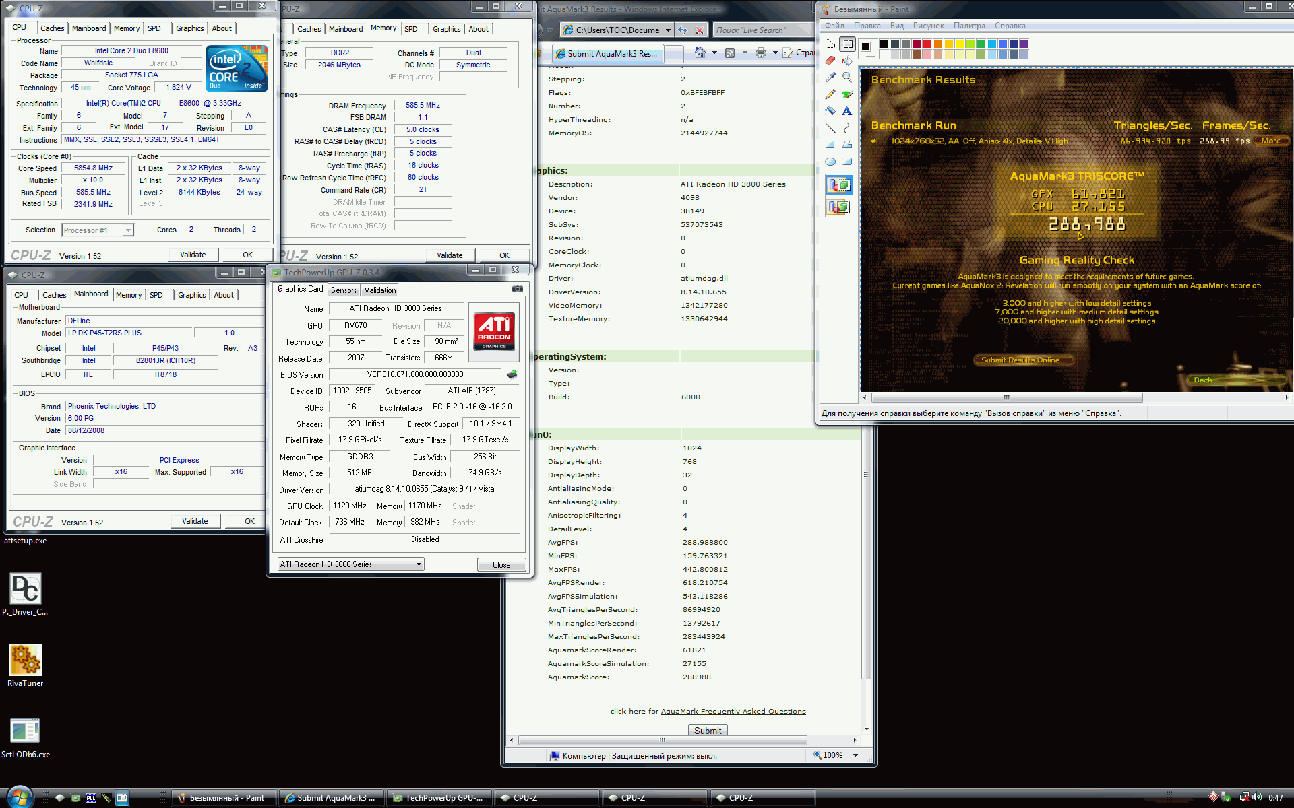Choose the Fill with color bucket tool
The image size is (1294, 808).
click(847, 61)
